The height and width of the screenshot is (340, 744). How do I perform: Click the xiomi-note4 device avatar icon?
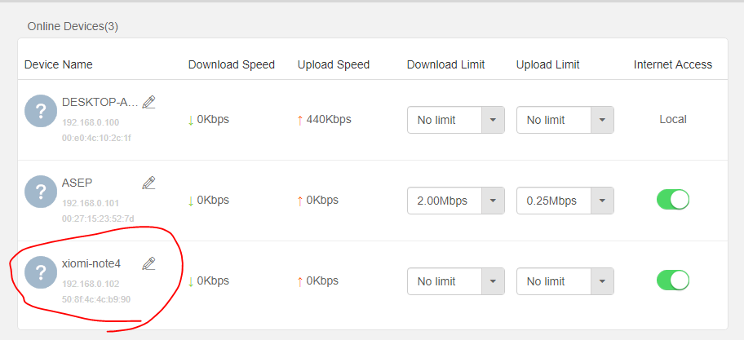[x=41, y=272]
